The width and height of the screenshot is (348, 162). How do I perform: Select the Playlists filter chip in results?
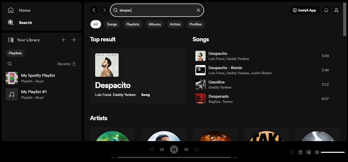pyautogui.click(x=133, y=24)
